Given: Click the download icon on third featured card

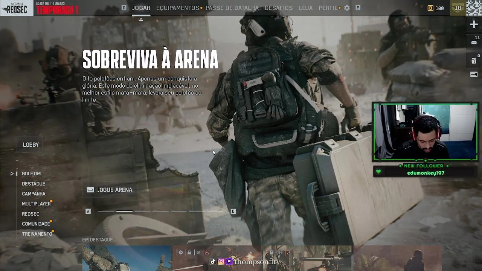Looking at the screenshot, I should 289,253.
